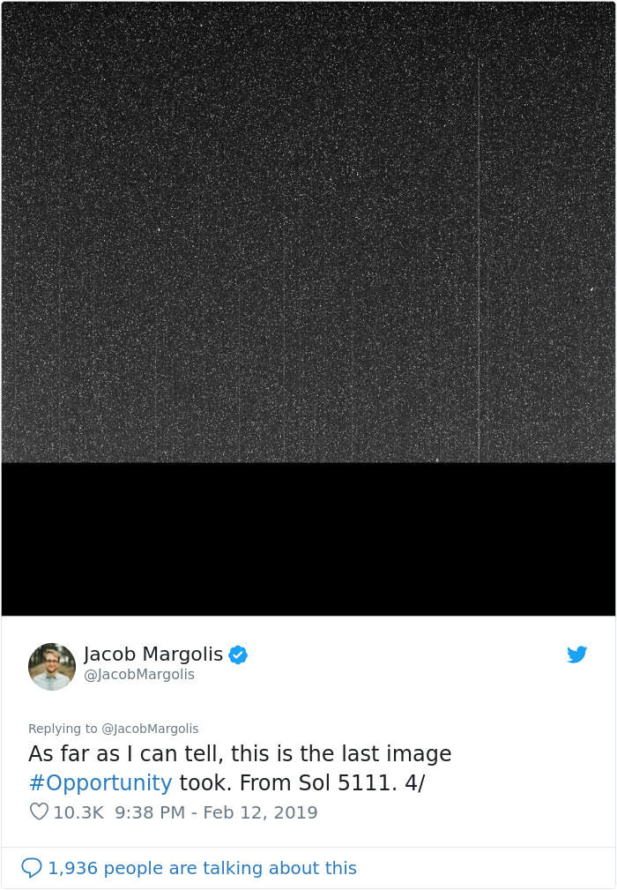617x890 pixels.
Task: Click the solid black band of the image
Action: click(x=308, y=539)
